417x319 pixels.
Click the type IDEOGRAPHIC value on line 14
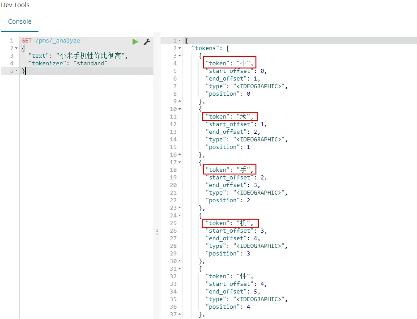click(x=259, y=139)
